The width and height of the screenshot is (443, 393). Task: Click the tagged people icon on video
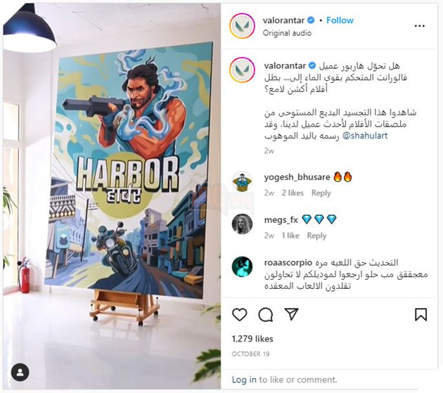click(x=20, y=372)
